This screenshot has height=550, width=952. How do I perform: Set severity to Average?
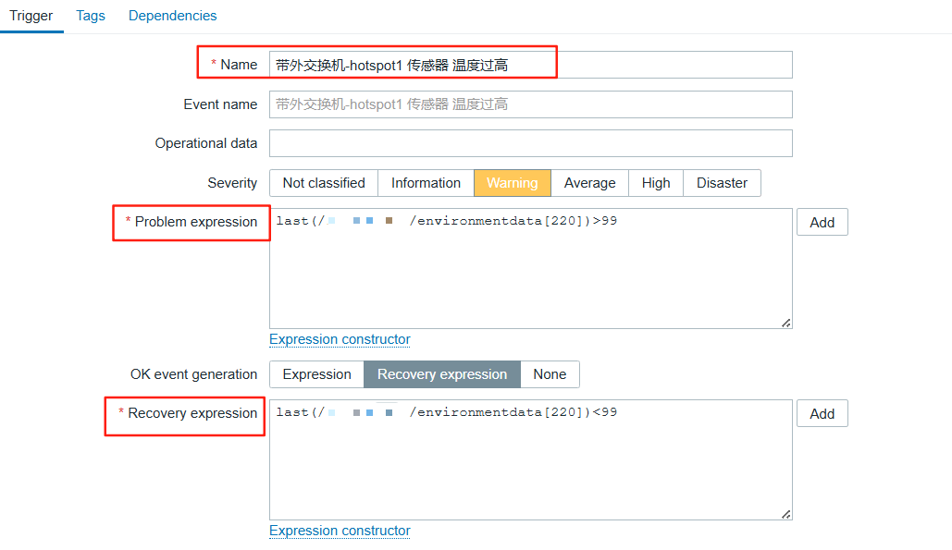(x=589, y=183)
